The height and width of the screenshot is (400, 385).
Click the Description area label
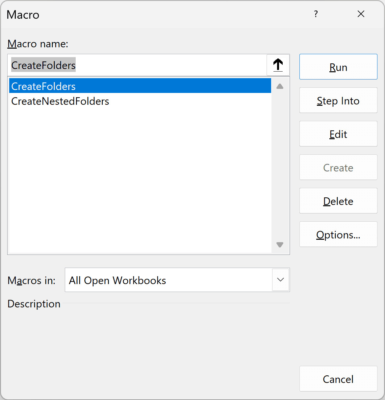[x=34, y=304]
